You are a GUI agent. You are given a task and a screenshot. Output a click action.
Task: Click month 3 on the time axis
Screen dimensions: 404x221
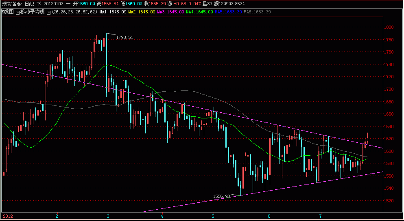point(108,216)
